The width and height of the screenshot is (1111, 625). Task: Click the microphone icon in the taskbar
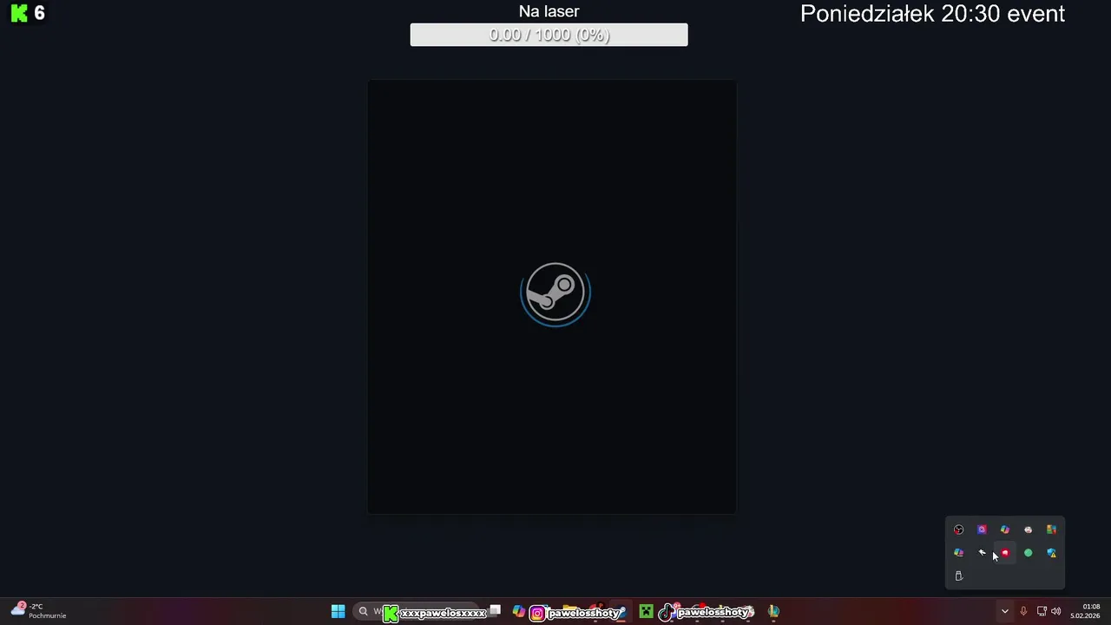pyautogui.click(x=1023, y=612)
